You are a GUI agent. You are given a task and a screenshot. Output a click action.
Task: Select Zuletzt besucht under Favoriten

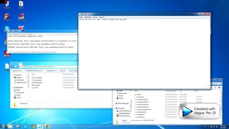20,82
